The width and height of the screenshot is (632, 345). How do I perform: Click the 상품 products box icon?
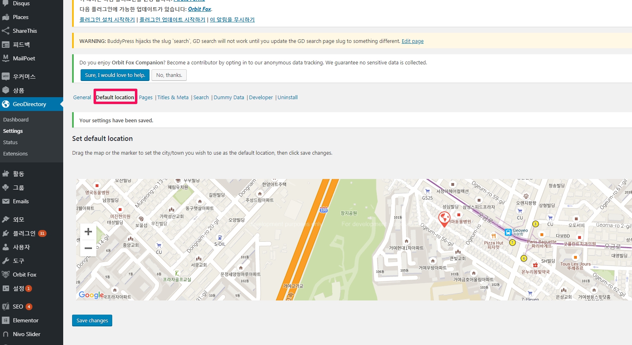(6, 90)
